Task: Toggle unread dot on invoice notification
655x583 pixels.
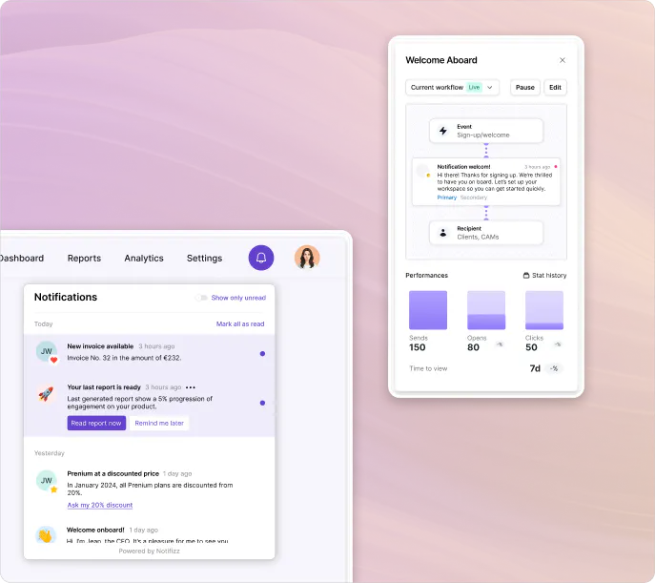Action: 262,354
